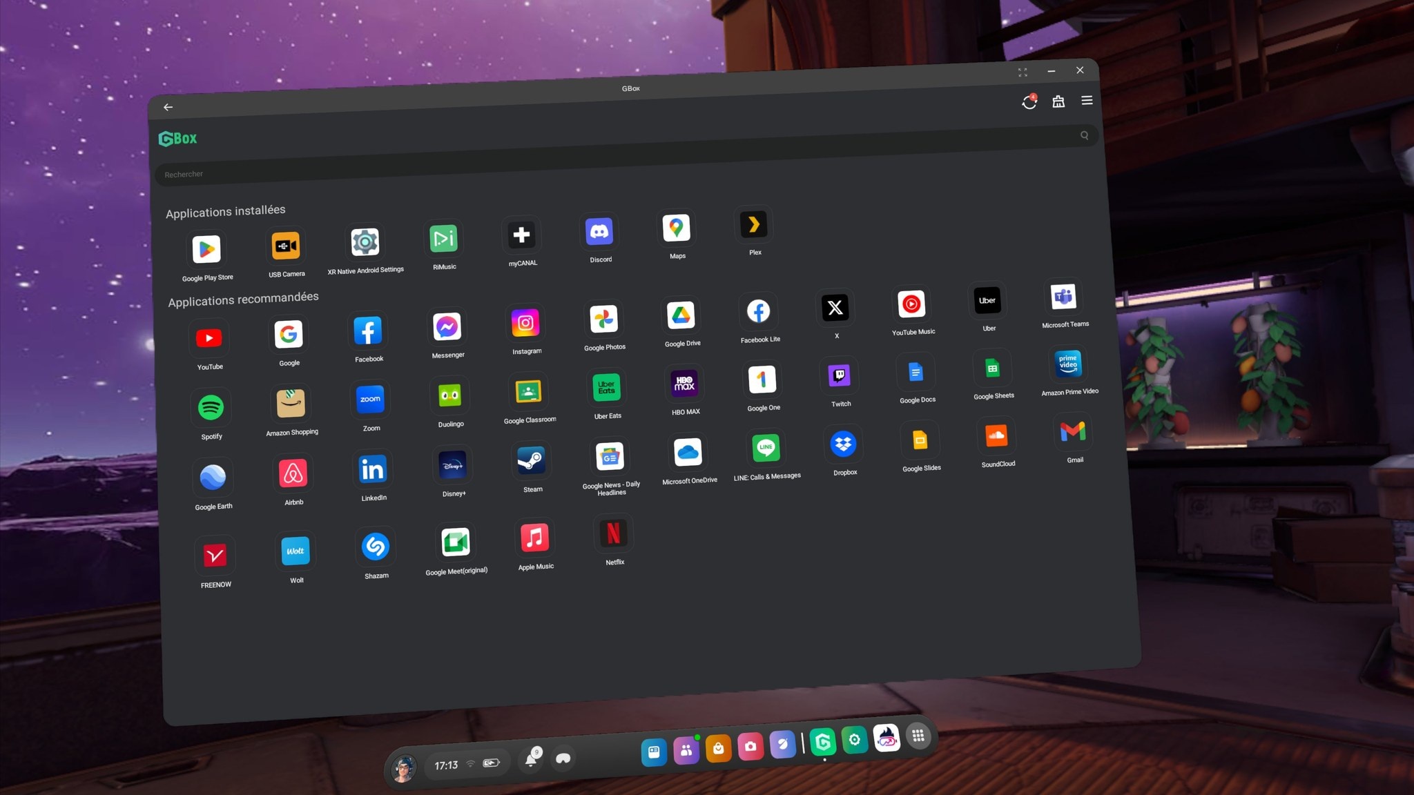Launch the USB Camera app

click(x=286, y=246)
